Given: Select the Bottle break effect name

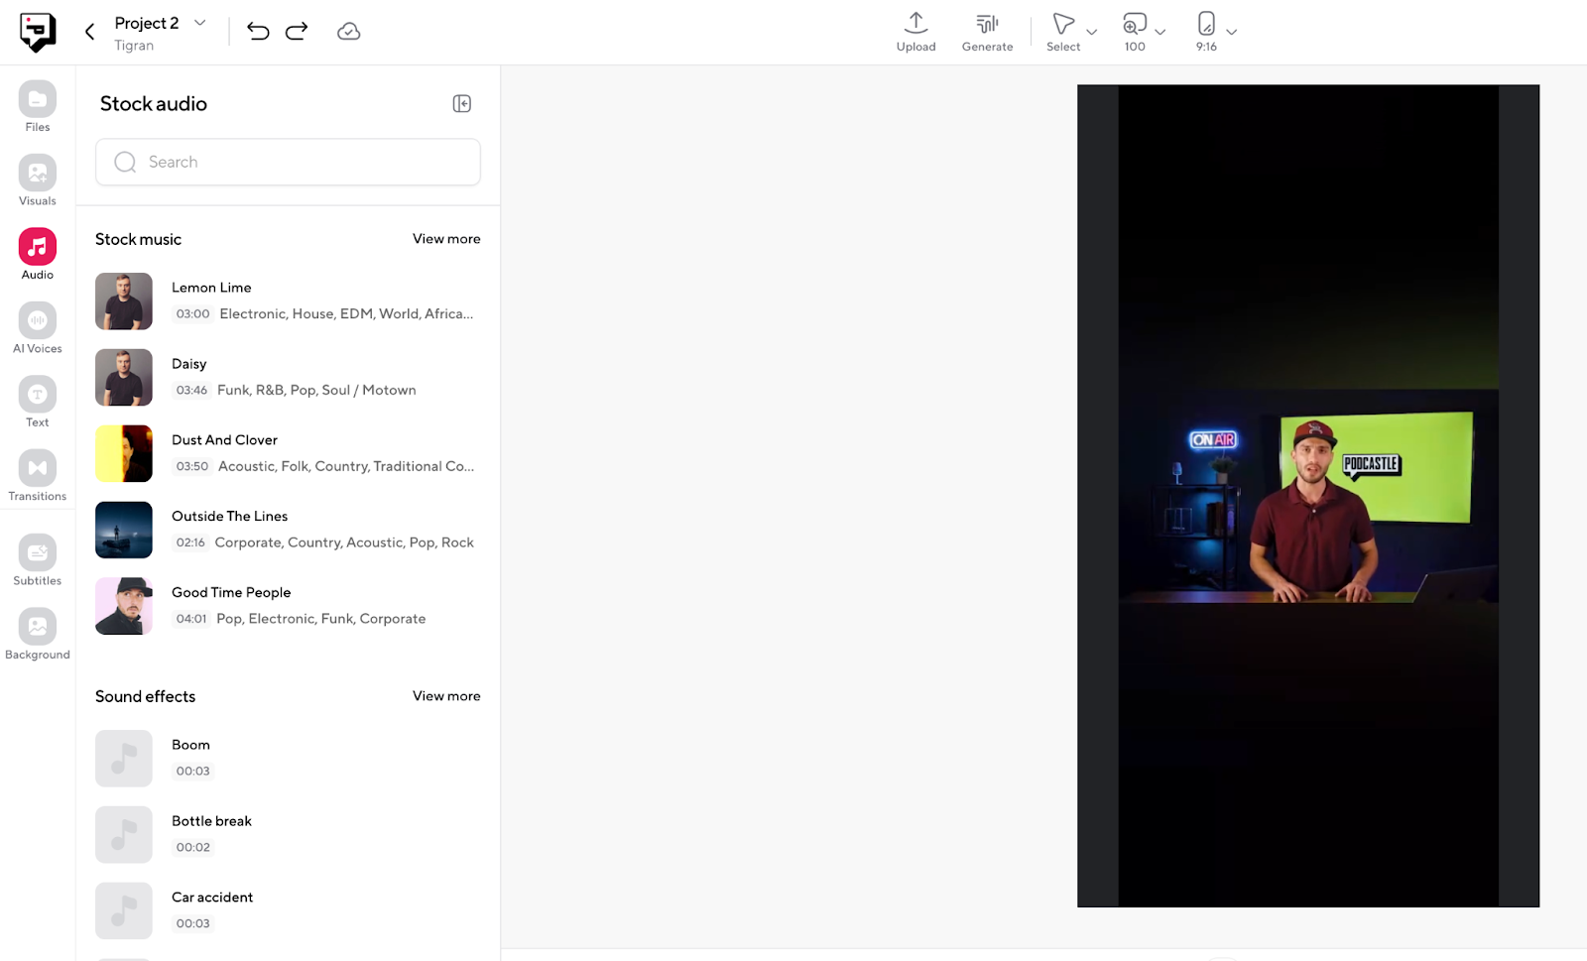Looking at the screenshot, I should pyautogui.click(x=211, y=821).
